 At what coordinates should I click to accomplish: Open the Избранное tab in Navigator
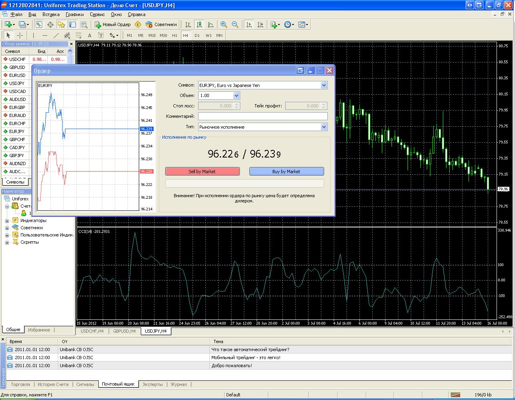(39, 330)
